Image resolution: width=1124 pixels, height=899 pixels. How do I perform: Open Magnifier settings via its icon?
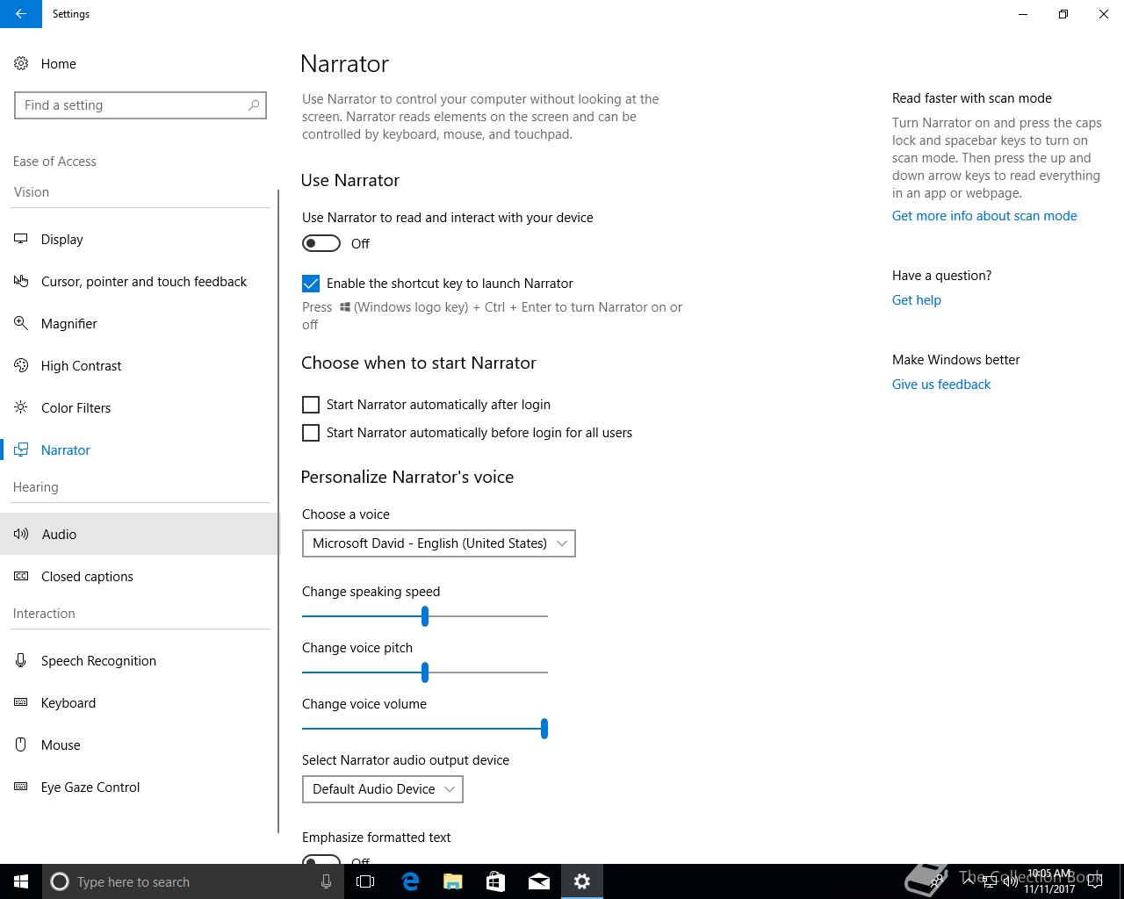(21, 323)
